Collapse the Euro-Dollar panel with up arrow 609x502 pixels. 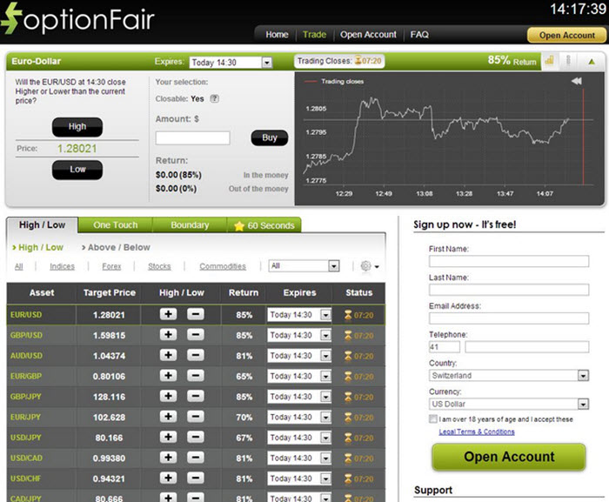click(x=592, y=62)
